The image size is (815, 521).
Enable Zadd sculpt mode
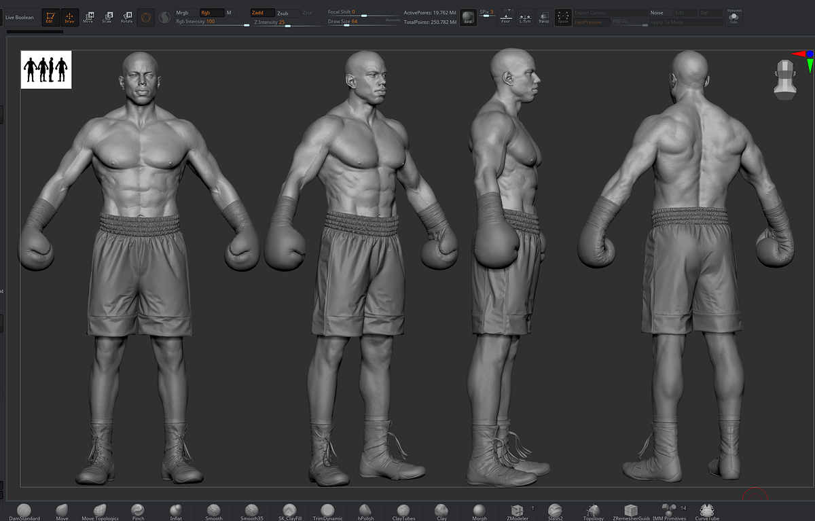click(x=262, y=13)
